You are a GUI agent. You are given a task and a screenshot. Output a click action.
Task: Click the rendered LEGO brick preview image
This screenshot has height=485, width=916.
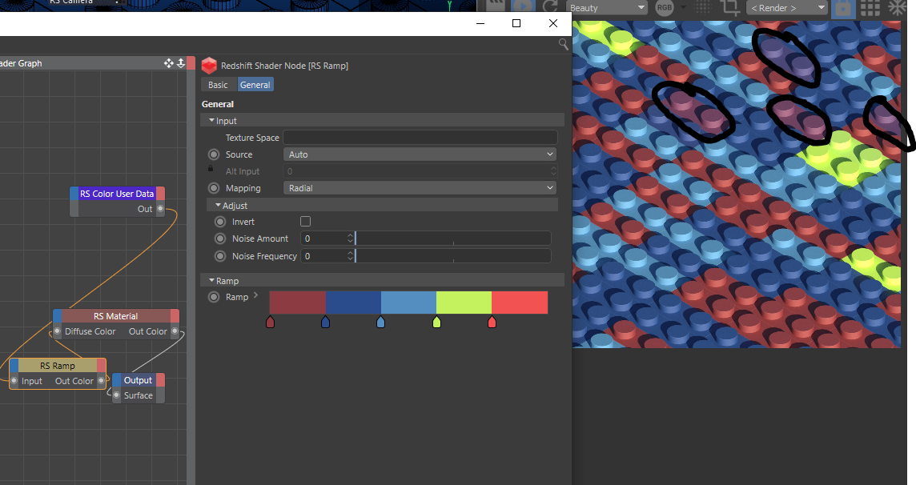pos(736,184)
